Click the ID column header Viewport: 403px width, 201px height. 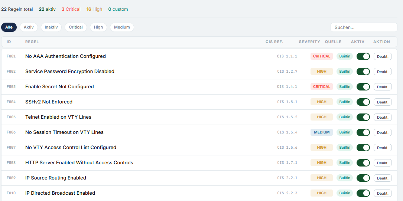(9, 42)
